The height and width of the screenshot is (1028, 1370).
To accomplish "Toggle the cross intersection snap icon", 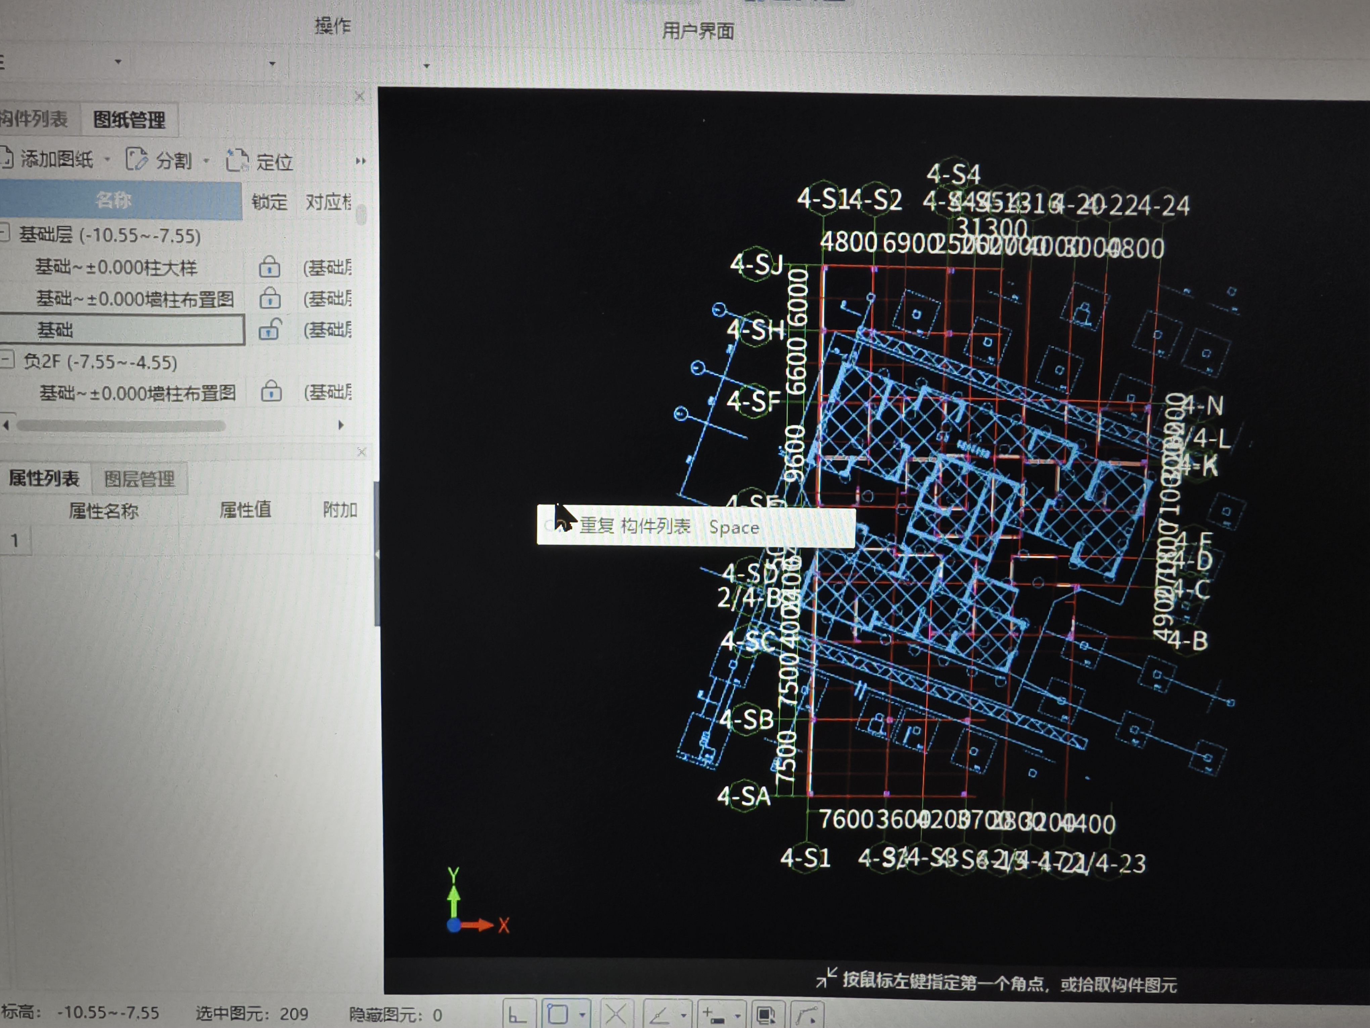I will (x=615, y=1014).
